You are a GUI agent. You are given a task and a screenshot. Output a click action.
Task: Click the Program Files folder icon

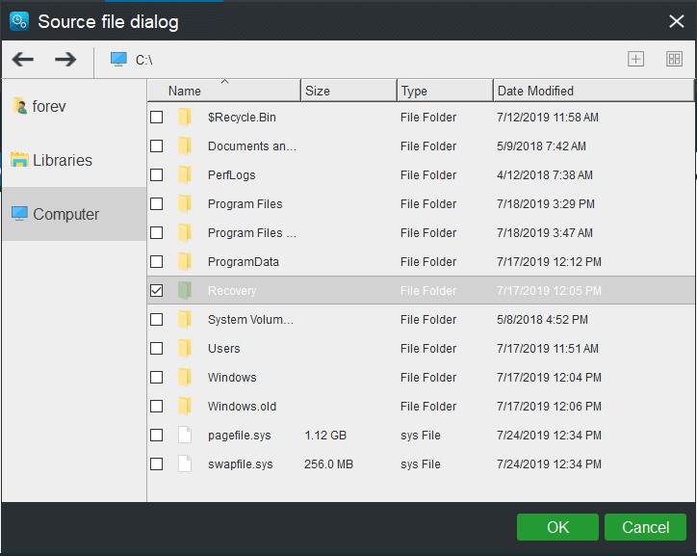tap(186, 204)
